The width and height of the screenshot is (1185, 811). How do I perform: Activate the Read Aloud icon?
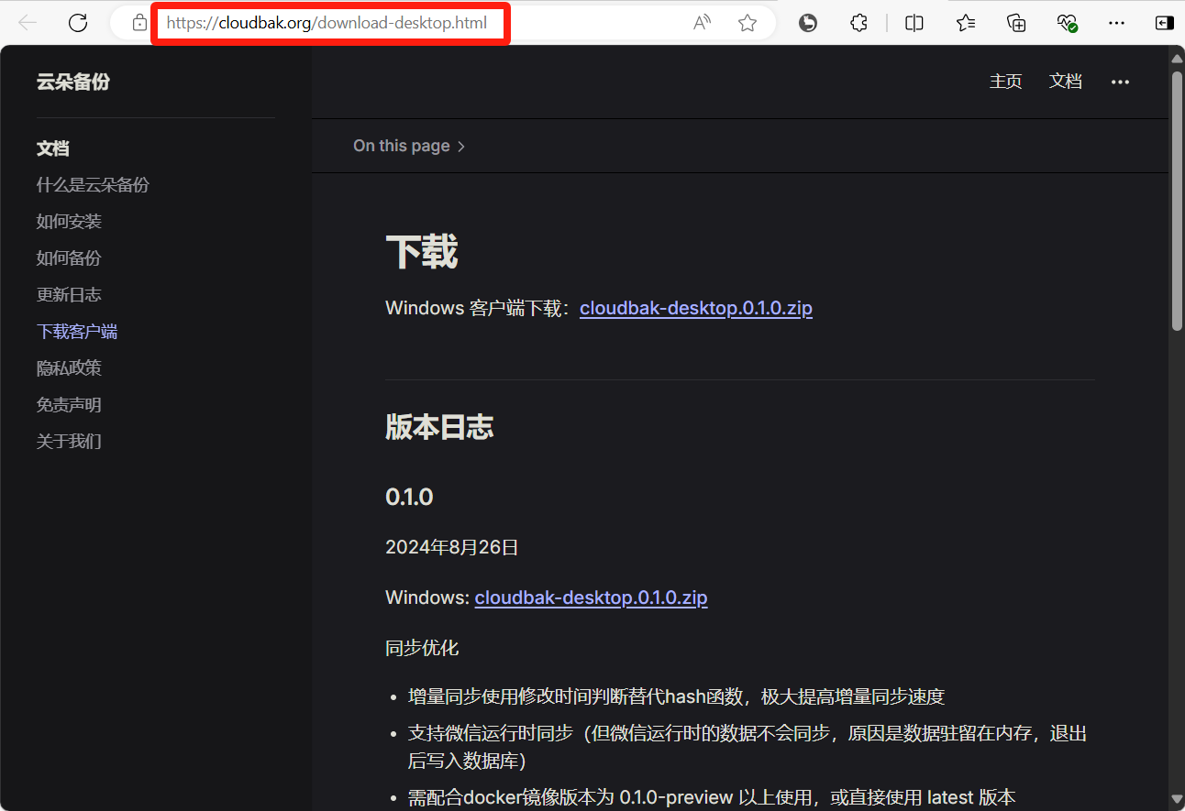pos(702,23)
